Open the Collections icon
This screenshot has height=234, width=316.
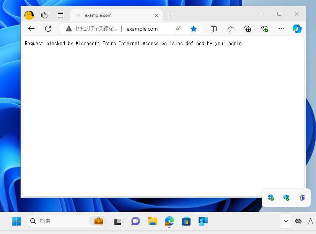248,29
